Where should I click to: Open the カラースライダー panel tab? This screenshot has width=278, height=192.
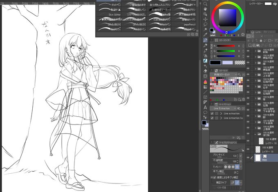[x=223, y=40]
